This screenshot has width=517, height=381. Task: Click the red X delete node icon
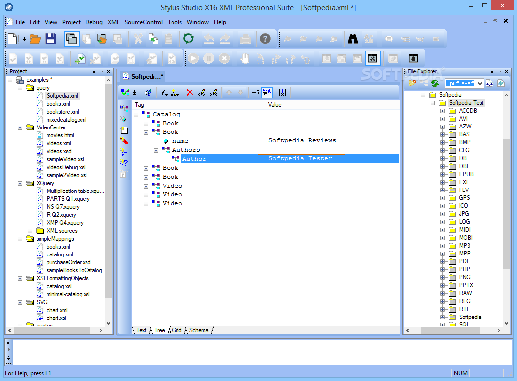(190, 93)
